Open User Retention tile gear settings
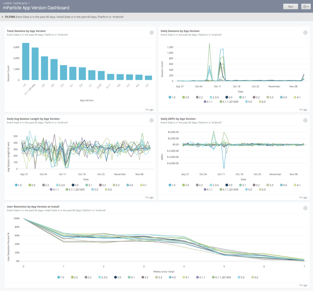 [305, 208]
